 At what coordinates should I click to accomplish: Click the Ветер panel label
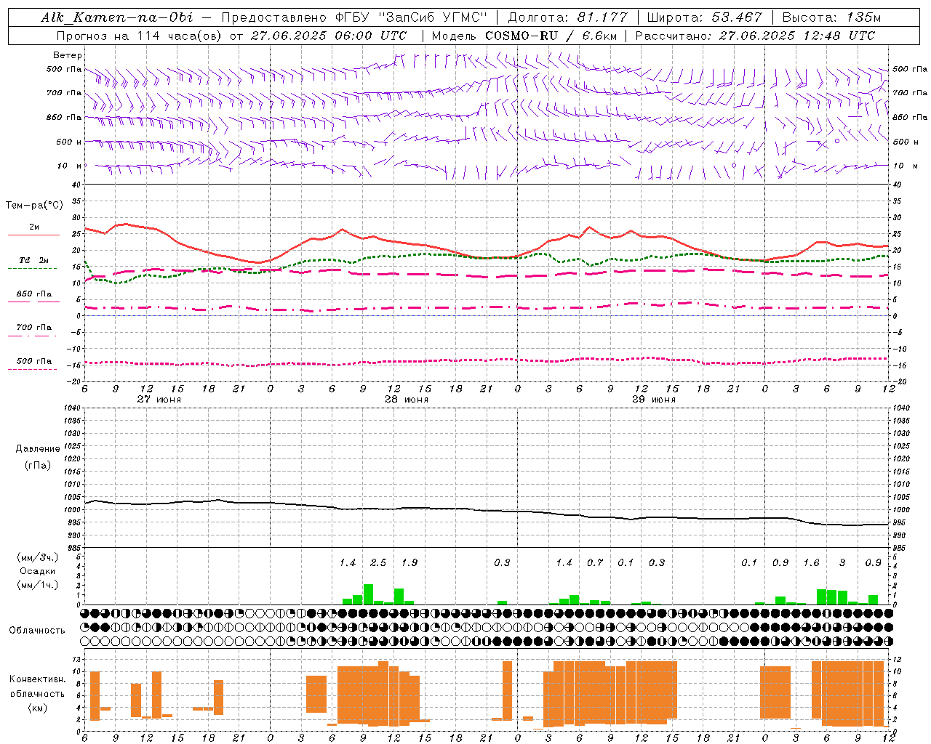coord(68,55)
